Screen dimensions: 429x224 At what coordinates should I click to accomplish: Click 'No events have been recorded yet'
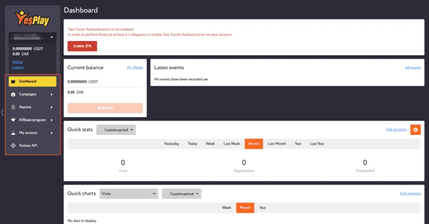pyautogui.click(x=181, y=79)
